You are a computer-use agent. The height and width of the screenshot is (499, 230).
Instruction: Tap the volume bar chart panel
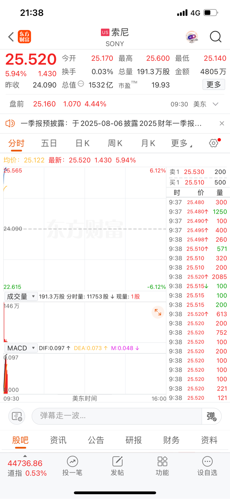click(85, 322)
